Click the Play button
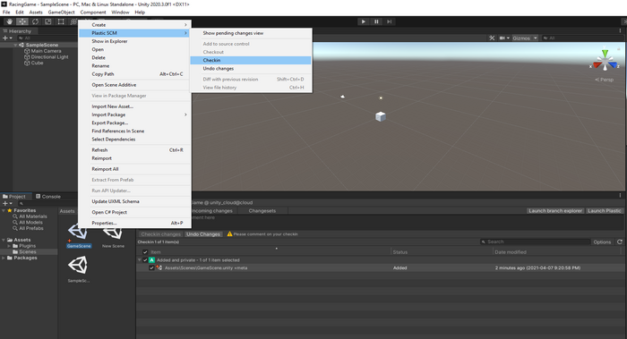The image size is (627, 339). tap(363, 21)
